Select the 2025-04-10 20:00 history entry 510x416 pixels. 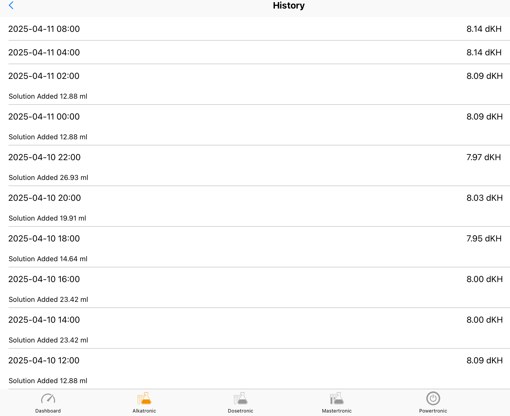(44, 198)
